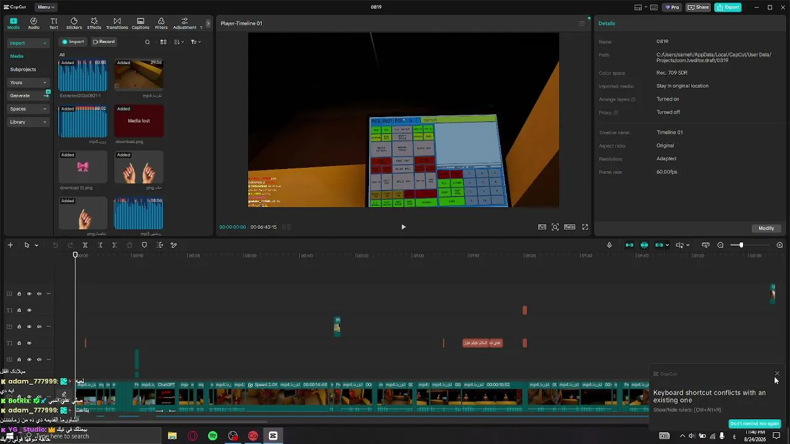
Task: Click Don't remind me again
Action: (x=755, y=424)
